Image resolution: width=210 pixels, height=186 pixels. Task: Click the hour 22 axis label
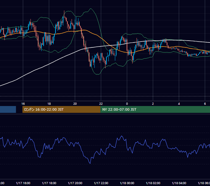[x=101, y=104]
